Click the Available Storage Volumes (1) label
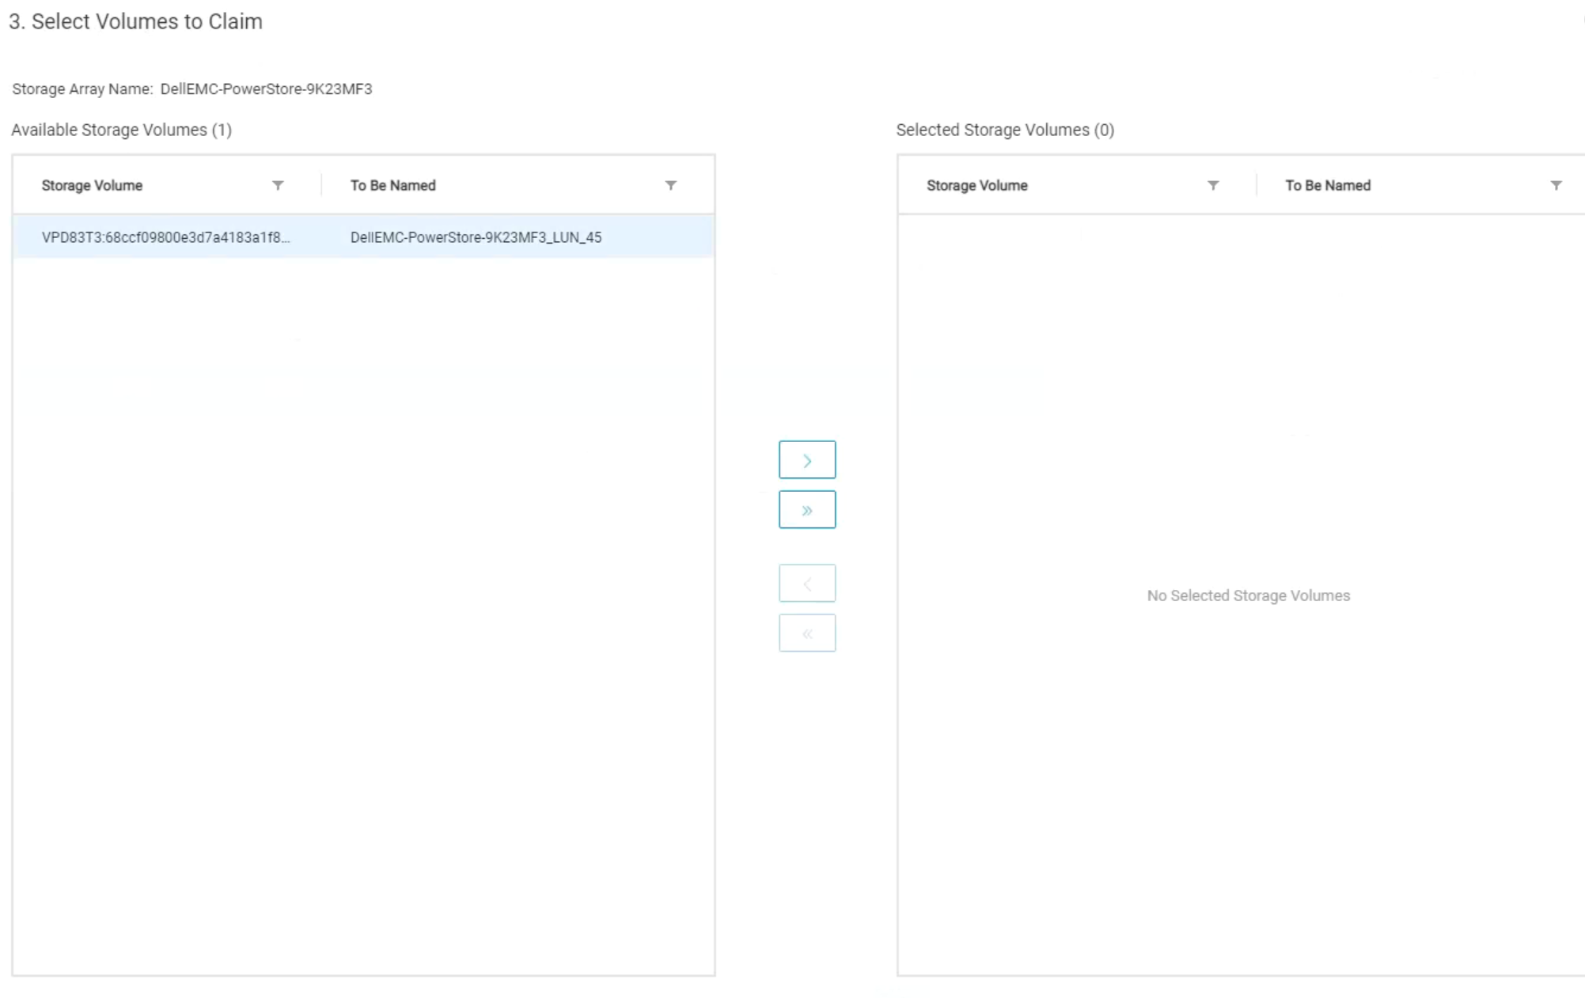Viewport: 1585px width, 998px height. coord(121,130)
